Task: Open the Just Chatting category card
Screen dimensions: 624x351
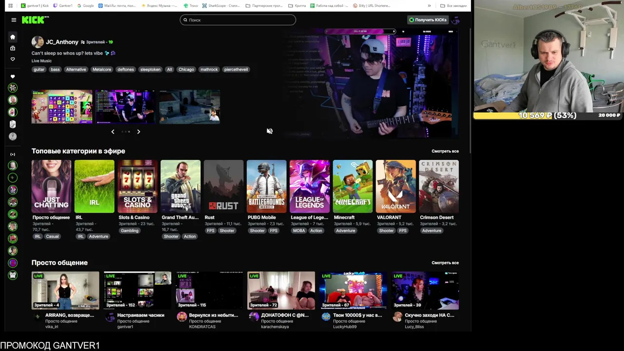Action: click(x=51, y=186)
